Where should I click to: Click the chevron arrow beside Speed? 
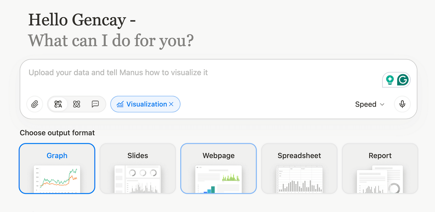click(x=382, y=104)
